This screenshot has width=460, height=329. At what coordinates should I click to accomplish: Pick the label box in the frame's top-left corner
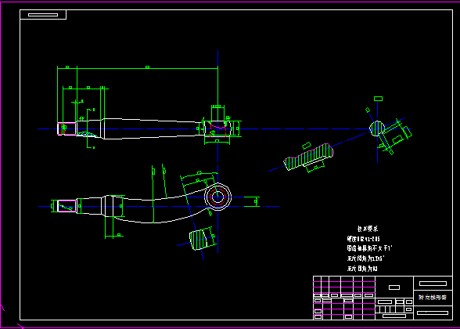click(43, 15)
